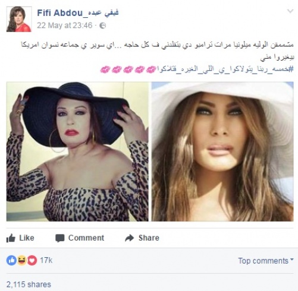298x291 pixels.
Task: Open the post options chevron menu
Action: [290, 11]
